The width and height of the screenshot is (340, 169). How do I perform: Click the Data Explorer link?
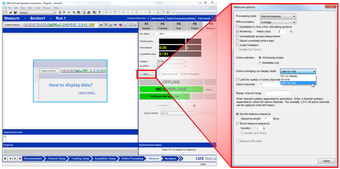coord(158,18)
